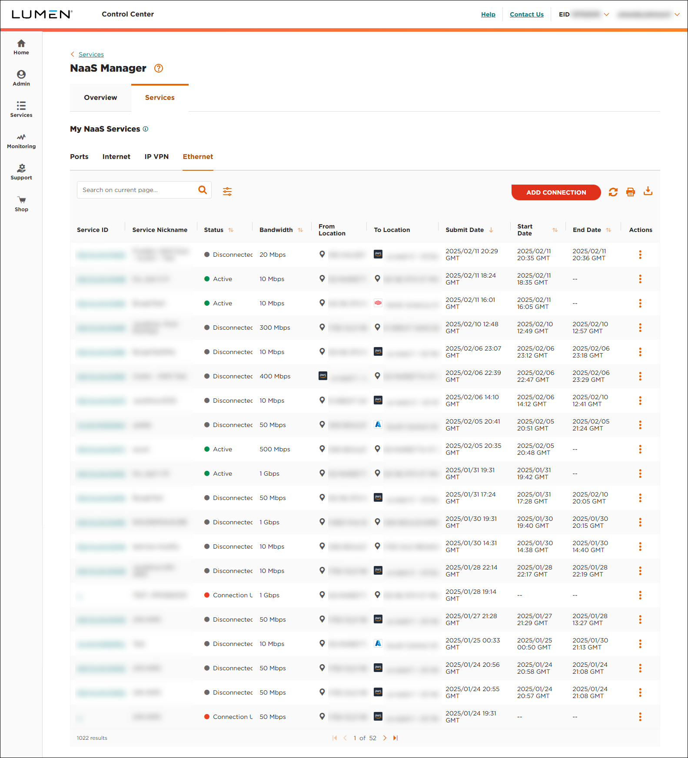Viewport: 688px width, 758px height.
Task: Go to the next results page
Action: pyautogui.click(x=385, y=738)
